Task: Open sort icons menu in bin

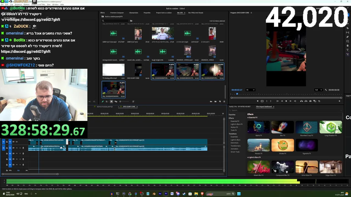Action: coord(133,102)
